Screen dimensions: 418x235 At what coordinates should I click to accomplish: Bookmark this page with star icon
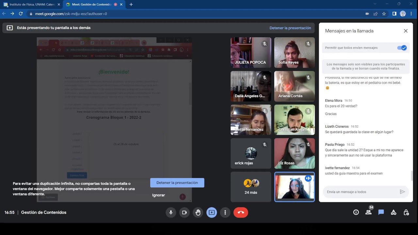[384, 14]
